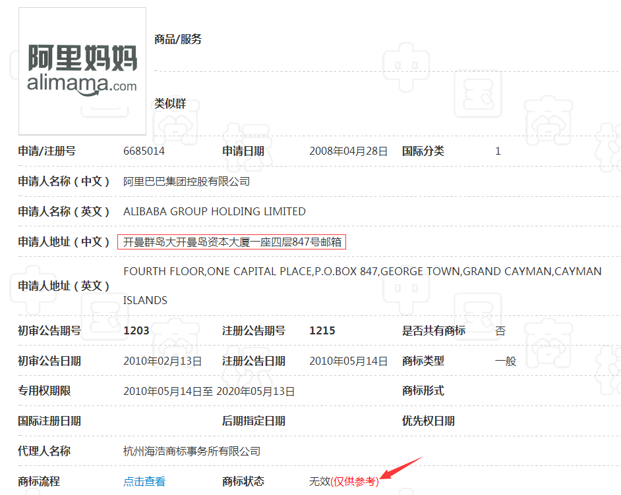Click the 阿里妈妈 alimama logo image

tap(82, 70)
